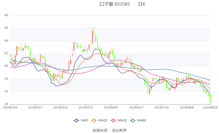Click the purple MA5 legend marker
This screenshot has height=133, width=219.
(x=76, y=120)
